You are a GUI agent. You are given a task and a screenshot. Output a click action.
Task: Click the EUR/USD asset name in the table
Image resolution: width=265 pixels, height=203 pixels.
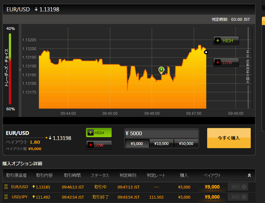(19, 187)
